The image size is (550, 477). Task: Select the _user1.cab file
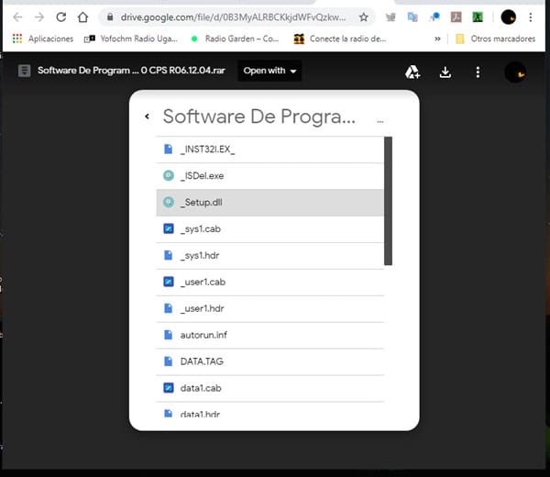(x=269, y=282)
